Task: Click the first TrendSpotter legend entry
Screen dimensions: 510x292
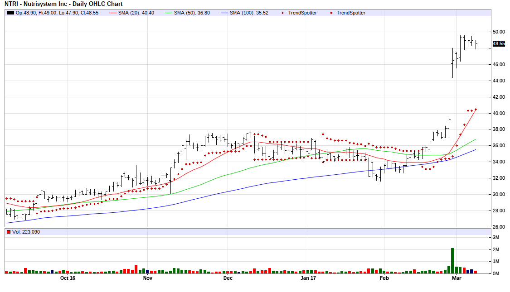Action: click(x=302, y=13)
